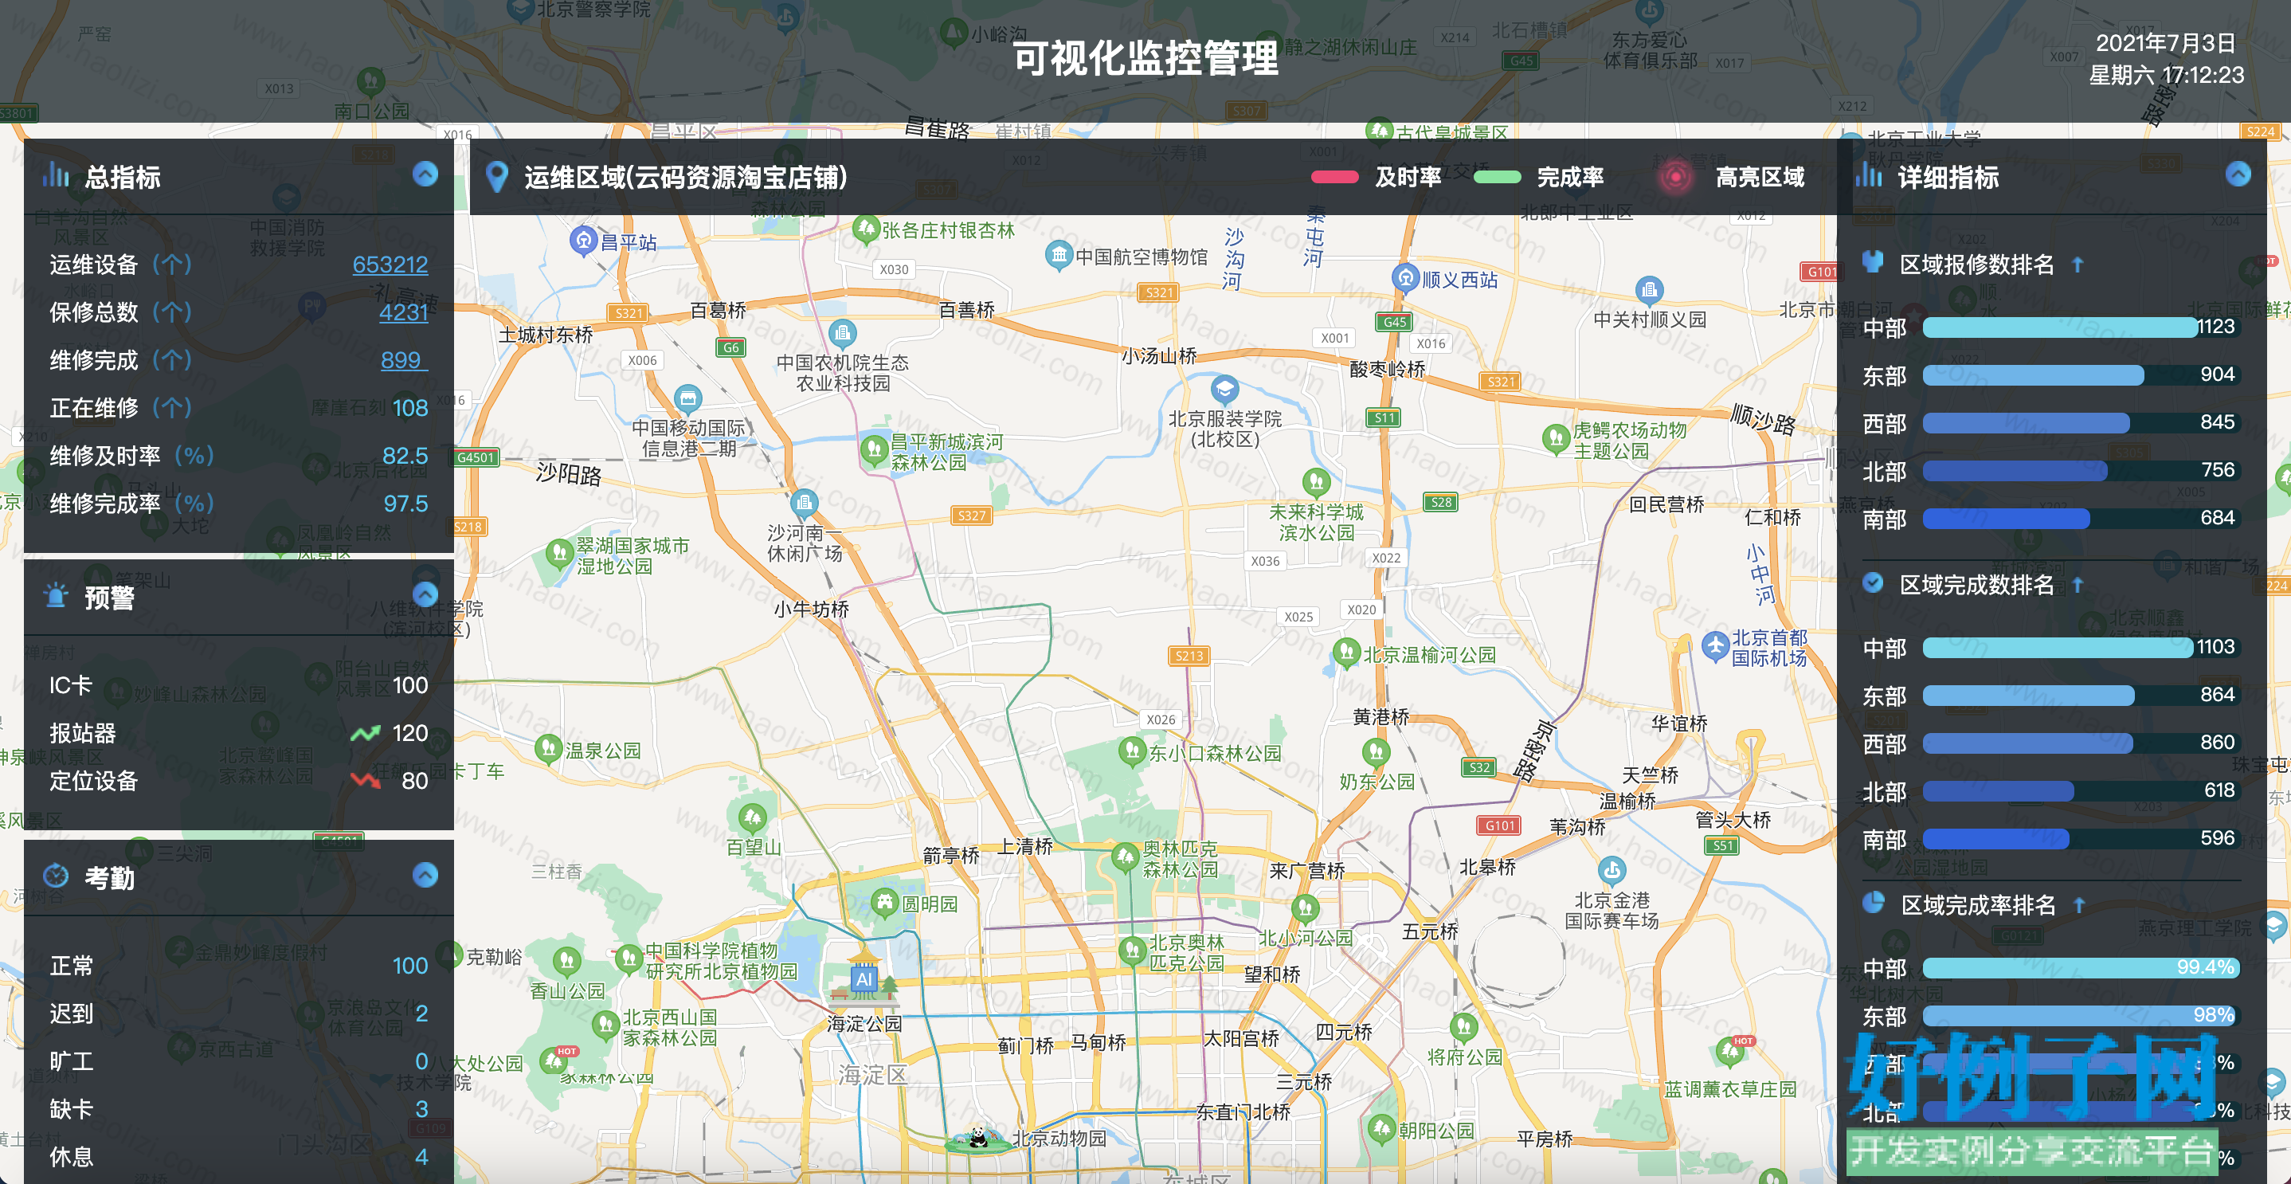Click the 顺义西站 station map marker
The image size is (2291, 1184).
click(x=1405, y=278)
